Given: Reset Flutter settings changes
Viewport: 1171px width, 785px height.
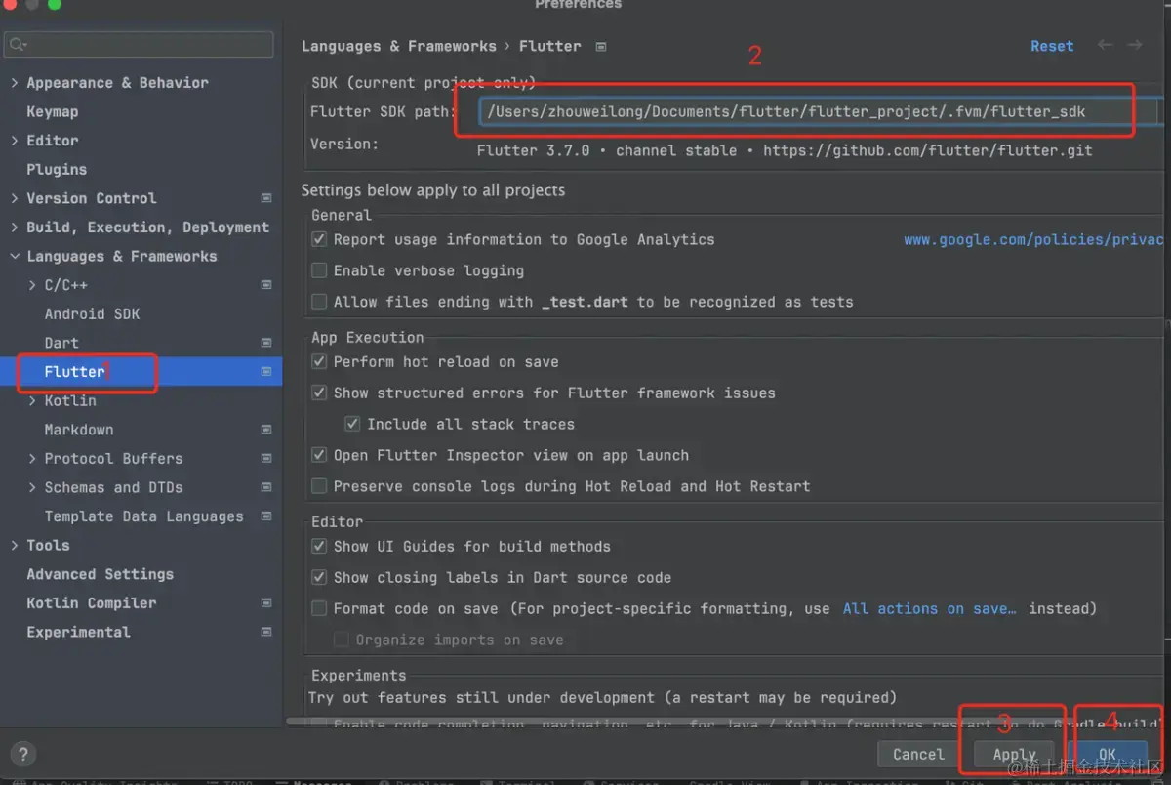Looking at the screenshot, I should tap(1052, 46).
